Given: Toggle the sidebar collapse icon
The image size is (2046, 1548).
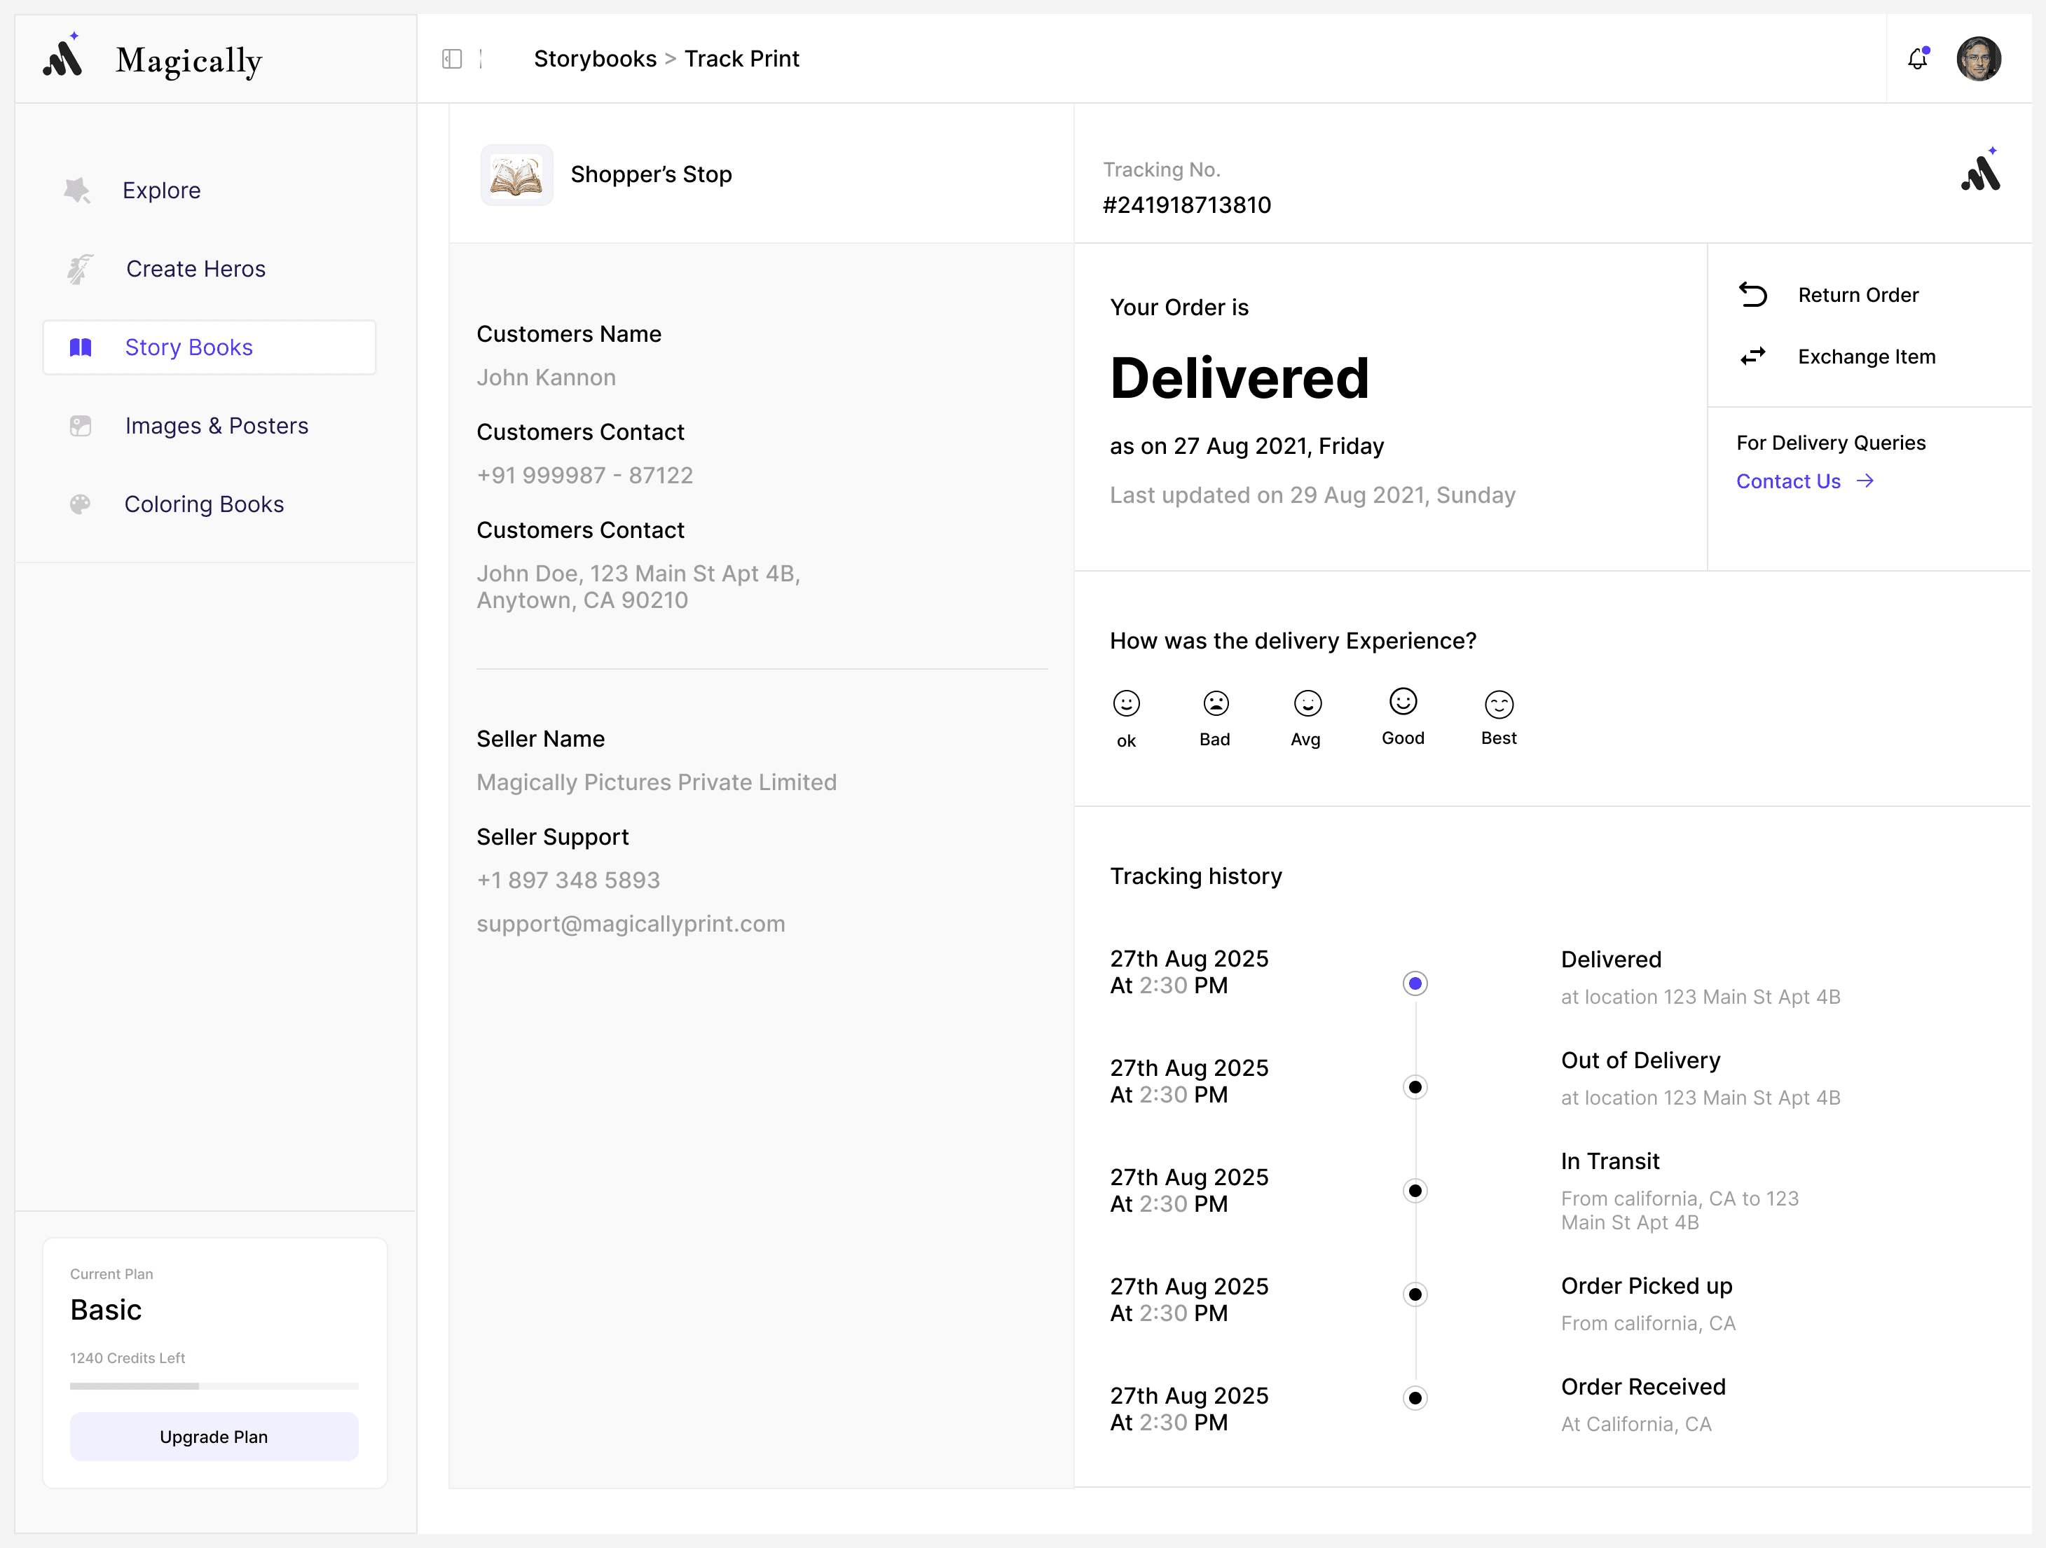Looking at the screenshot, I should point(451,59).
